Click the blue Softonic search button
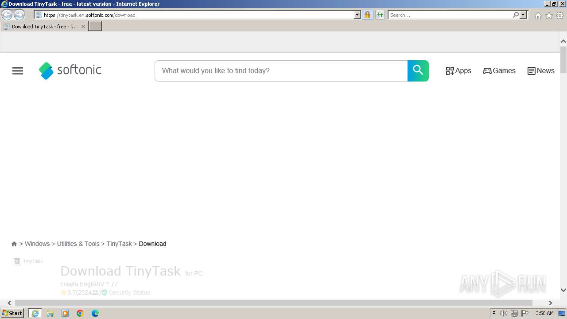The width and height of the screenshot is (567, 319). pos(418,71)
